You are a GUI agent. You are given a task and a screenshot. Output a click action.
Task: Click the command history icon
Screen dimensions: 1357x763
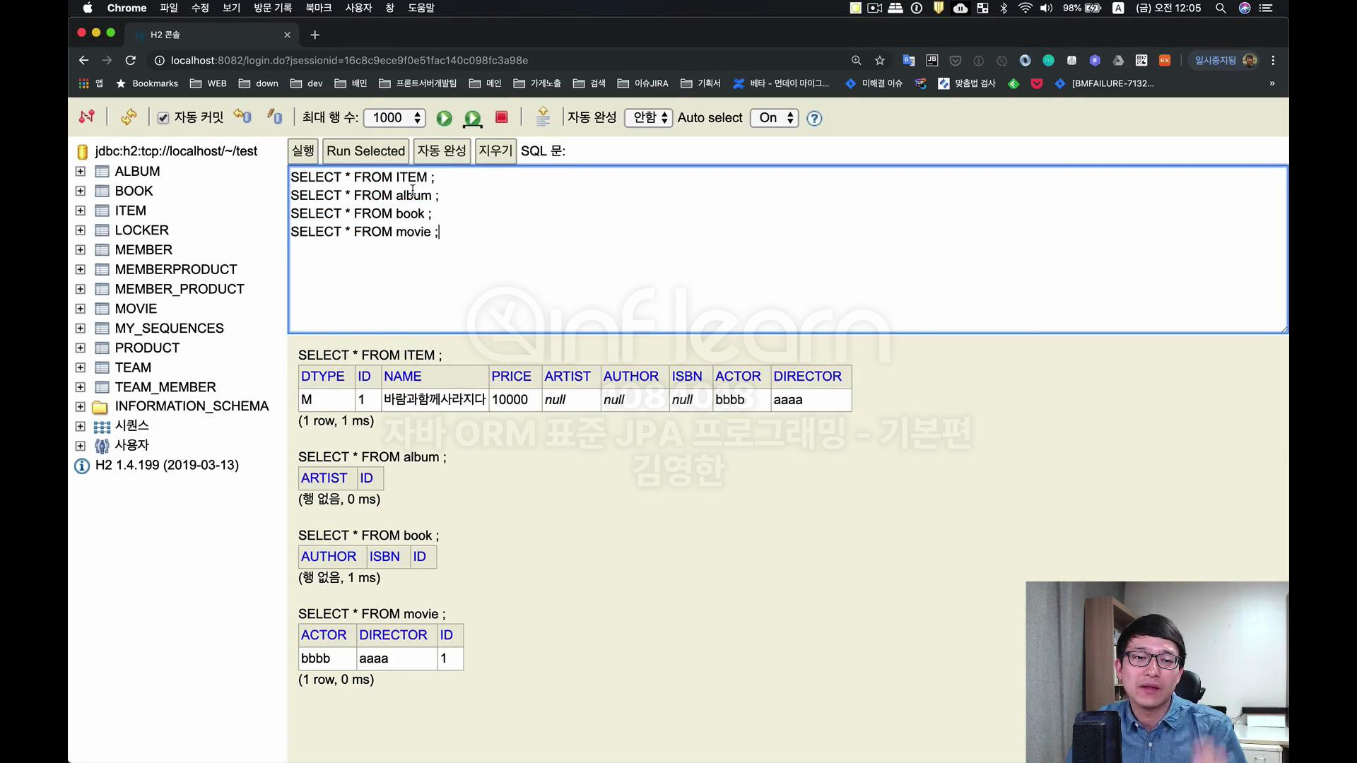(543, 117)
